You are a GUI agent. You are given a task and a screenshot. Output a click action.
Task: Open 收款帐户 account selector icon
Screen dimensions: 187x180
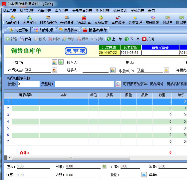tap(166, 70)
